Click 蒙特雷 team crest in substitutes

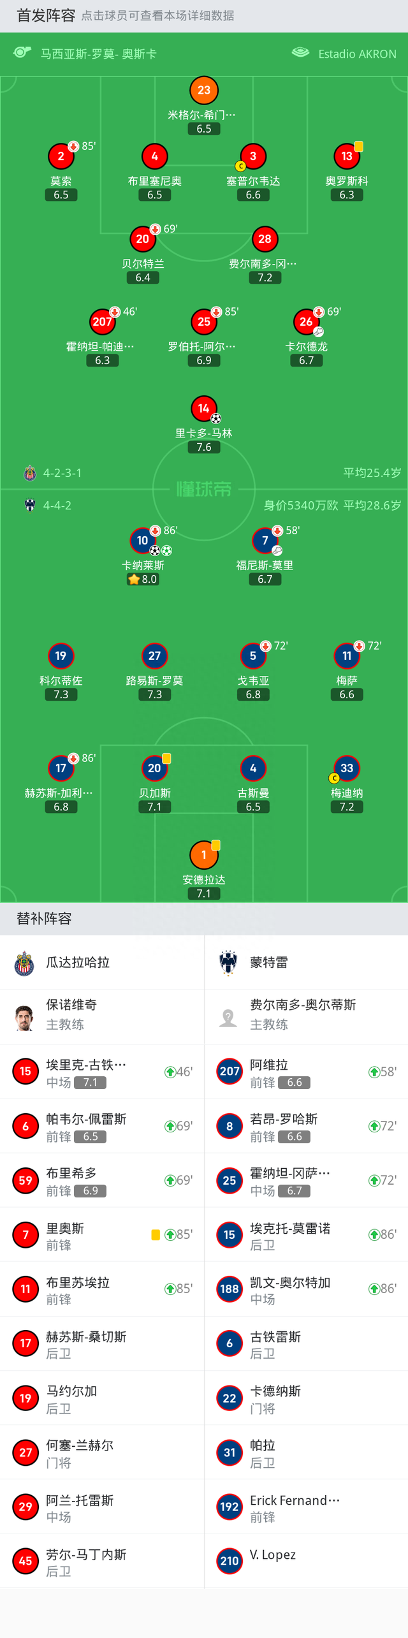tap(228, 963)
